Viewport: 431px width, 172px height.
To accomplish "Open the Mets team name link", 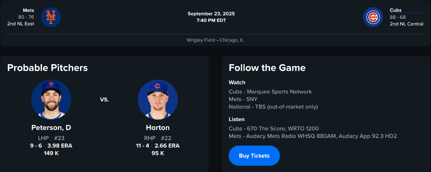I will coord(28,10).
